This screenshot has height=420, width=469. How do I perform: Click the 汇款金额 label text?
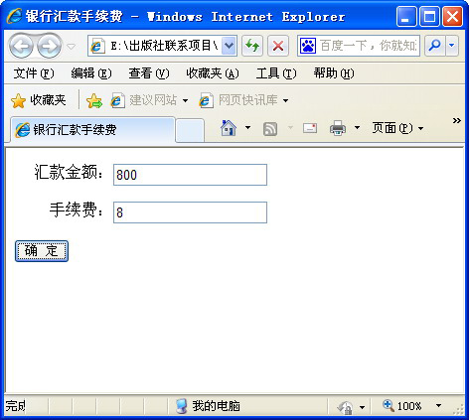[x=69, y=173]
